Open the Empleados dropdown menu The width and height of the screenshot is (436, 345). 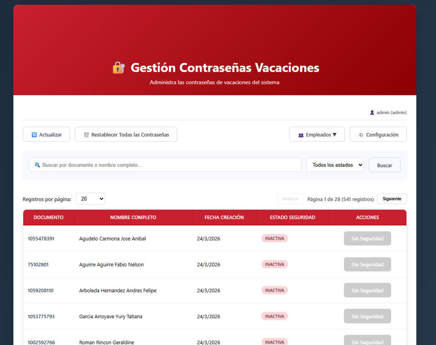point(317,134)
